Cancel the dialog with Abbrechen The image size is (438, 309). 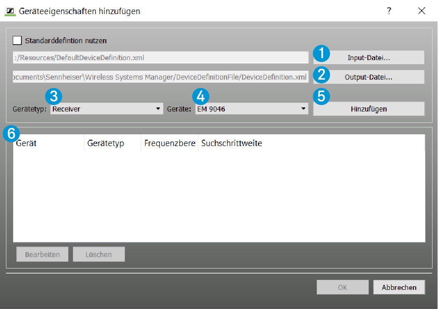pos(399,287)
